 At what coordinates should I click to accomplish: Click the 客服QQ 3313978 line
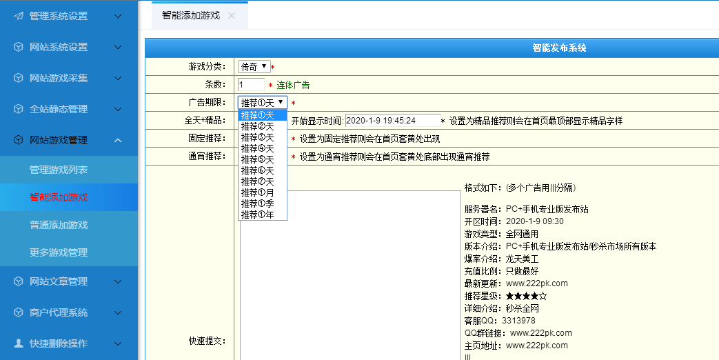(x=500, y=321)
